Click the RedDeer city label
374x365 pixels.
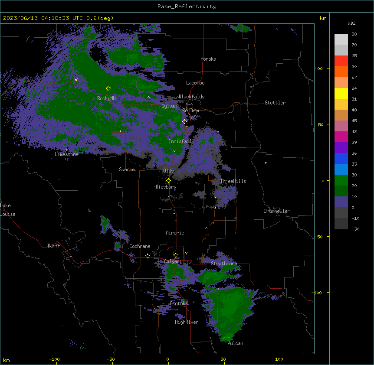tap(191, 111)
